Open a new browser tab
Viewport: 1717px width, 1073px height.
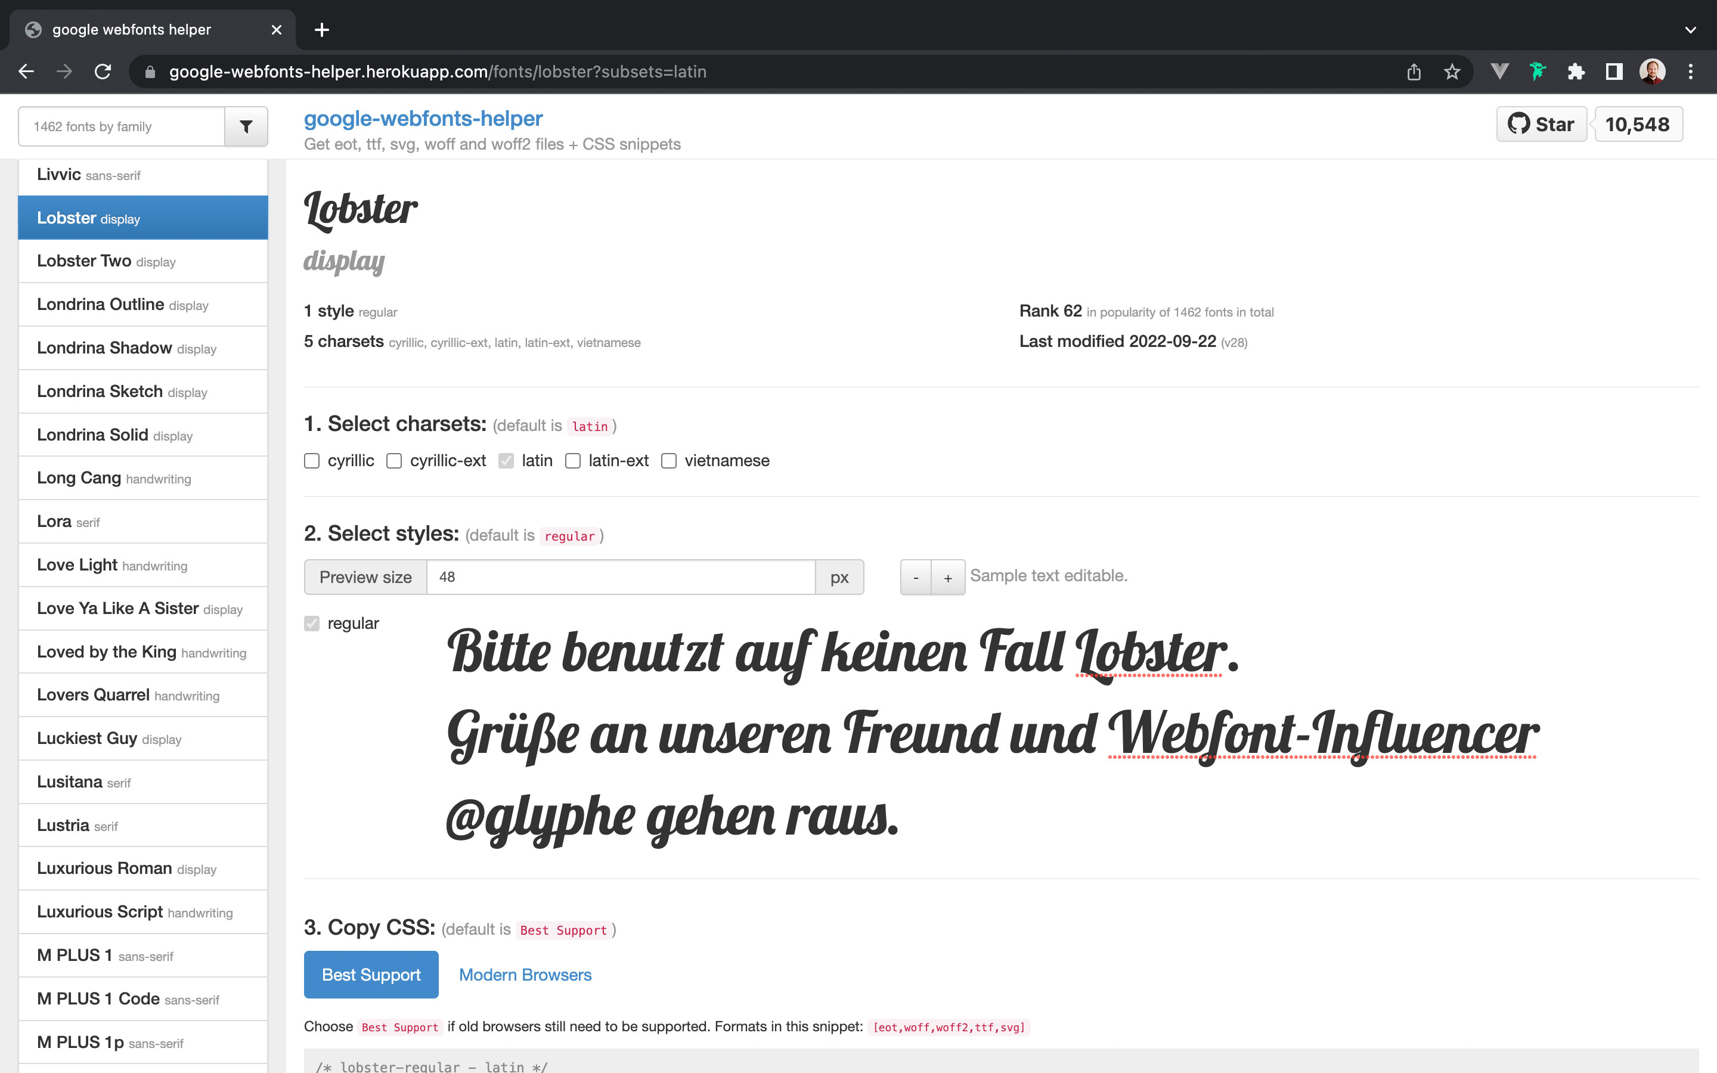click(322, 29)
